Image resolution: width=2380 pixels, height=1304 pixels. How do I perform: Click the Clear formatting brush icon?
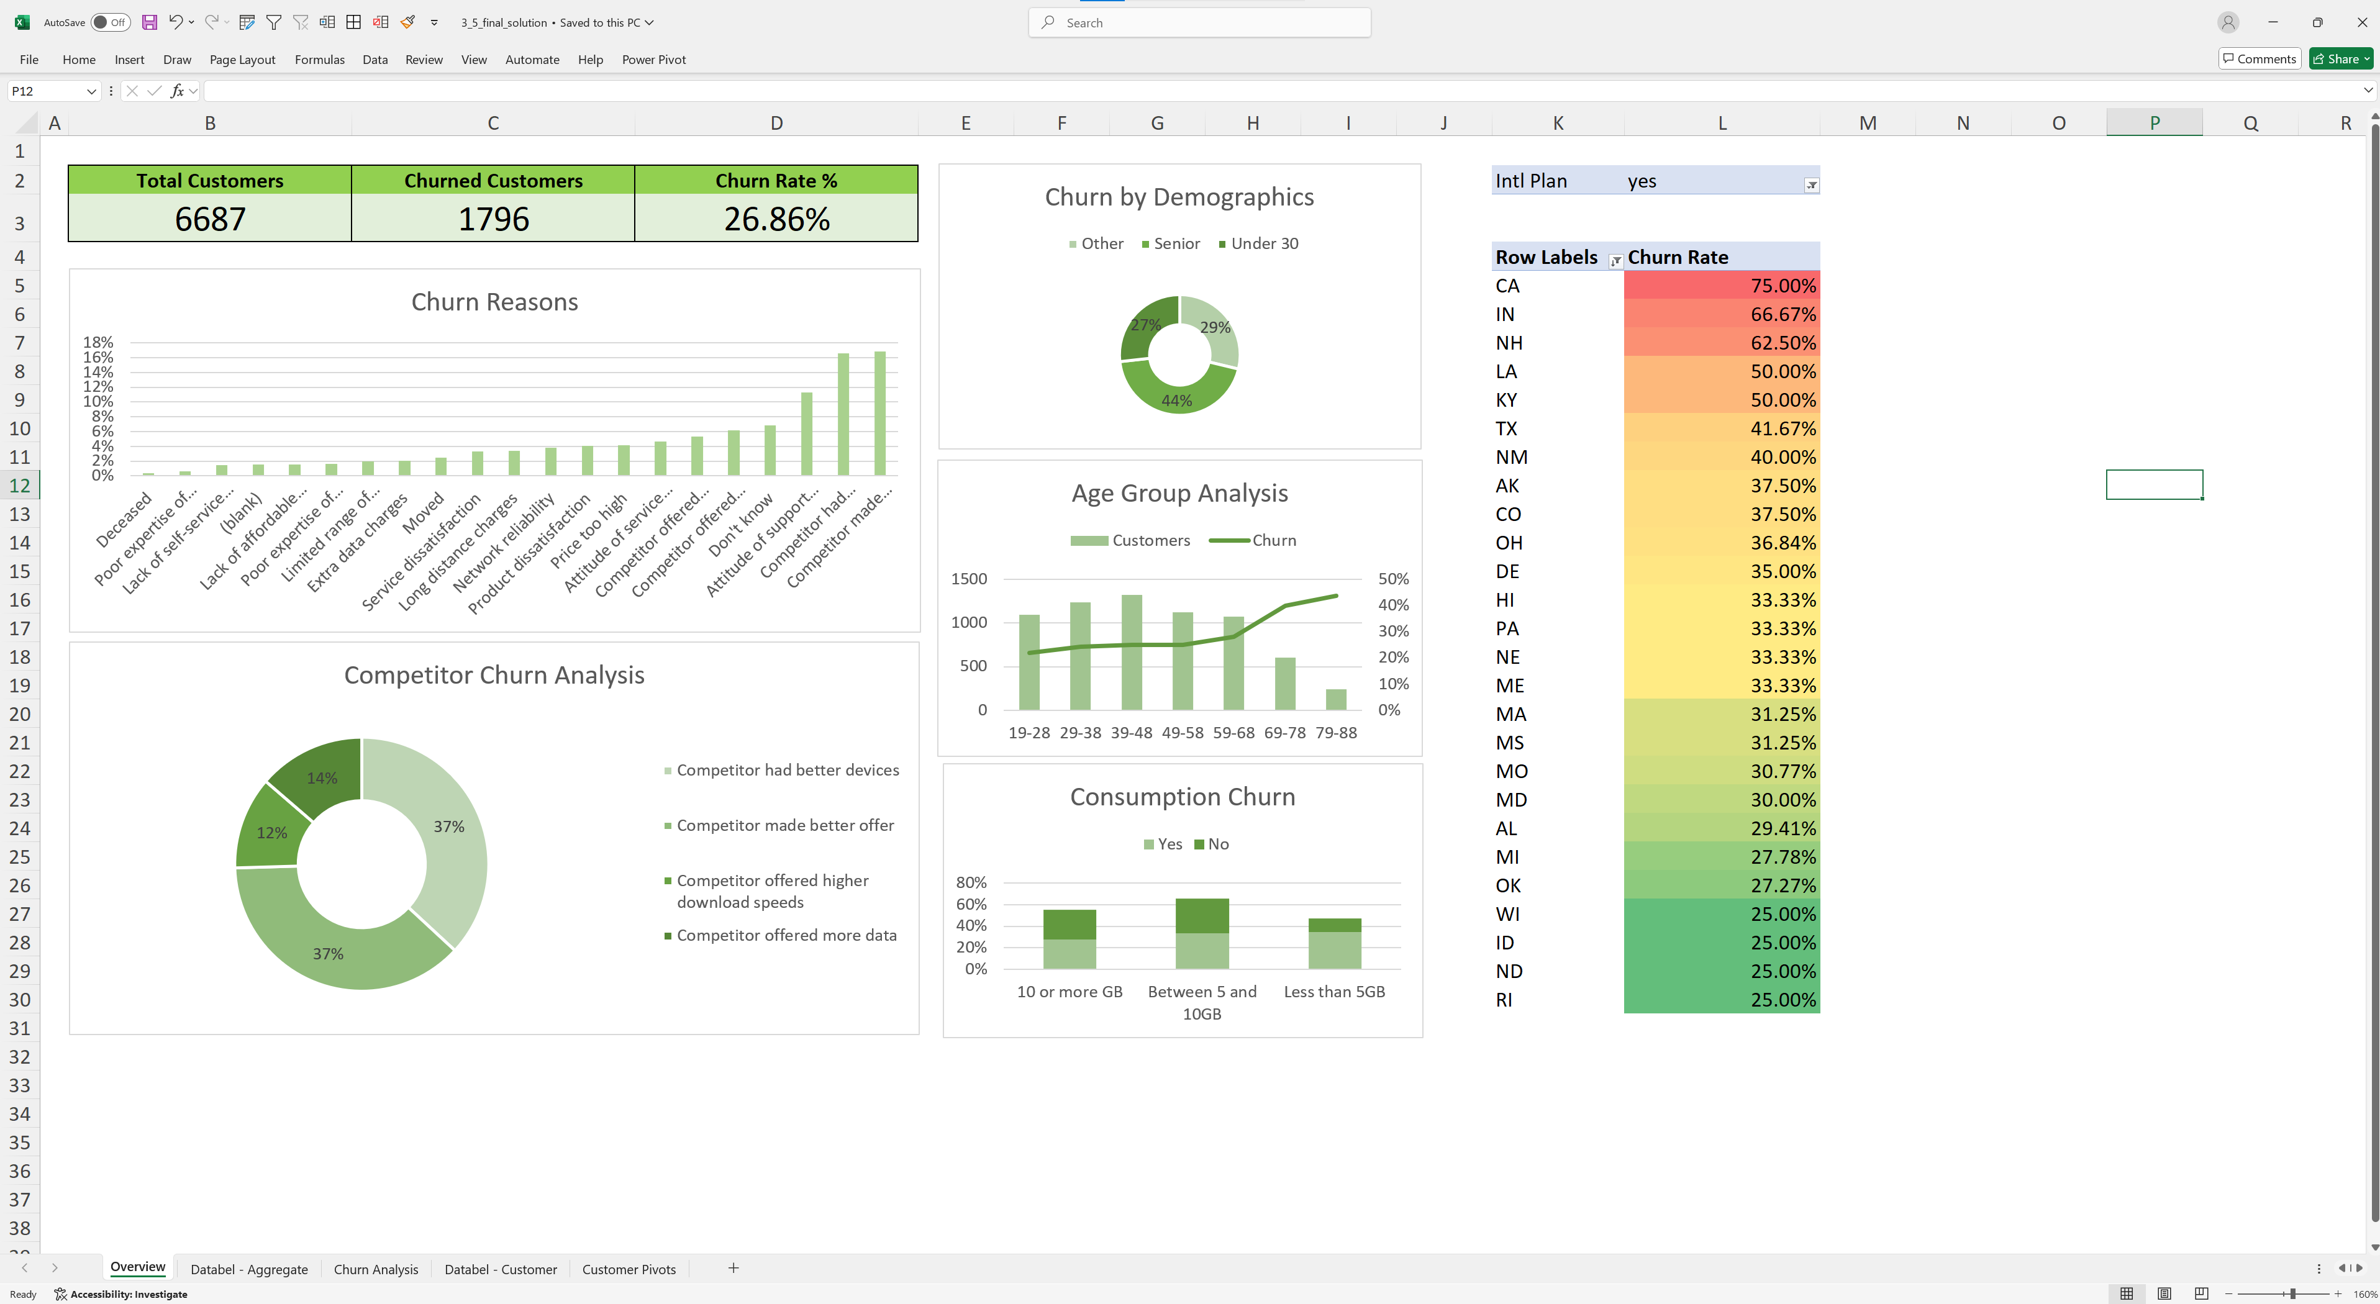pos(407,22)
